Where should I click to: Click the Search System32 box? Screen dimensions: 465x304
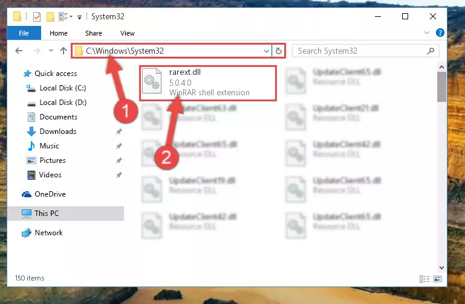point(365,51)
